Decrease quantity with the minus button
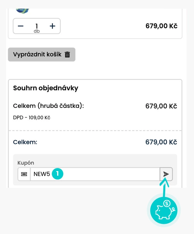The height and width of the screenshot is (234, 194). click(x=21, y=26)
